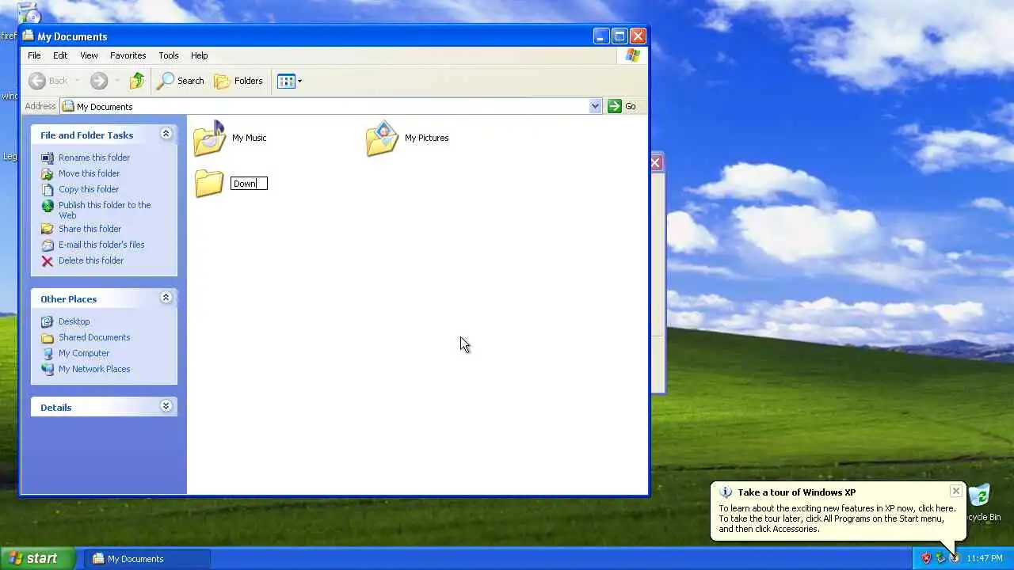Click Rename this folder link

[x=94, y=158]
